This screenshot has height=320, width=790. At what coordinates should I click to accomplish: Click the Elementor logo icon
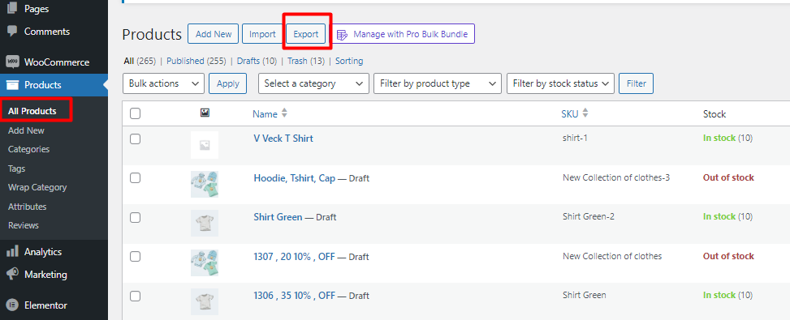coord(12,305)
